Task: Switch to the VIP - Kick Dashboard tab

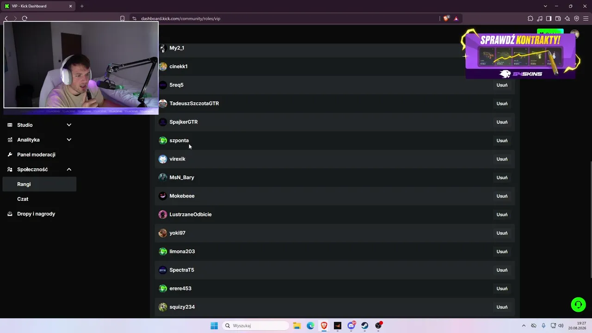Action: click(38, 6)
